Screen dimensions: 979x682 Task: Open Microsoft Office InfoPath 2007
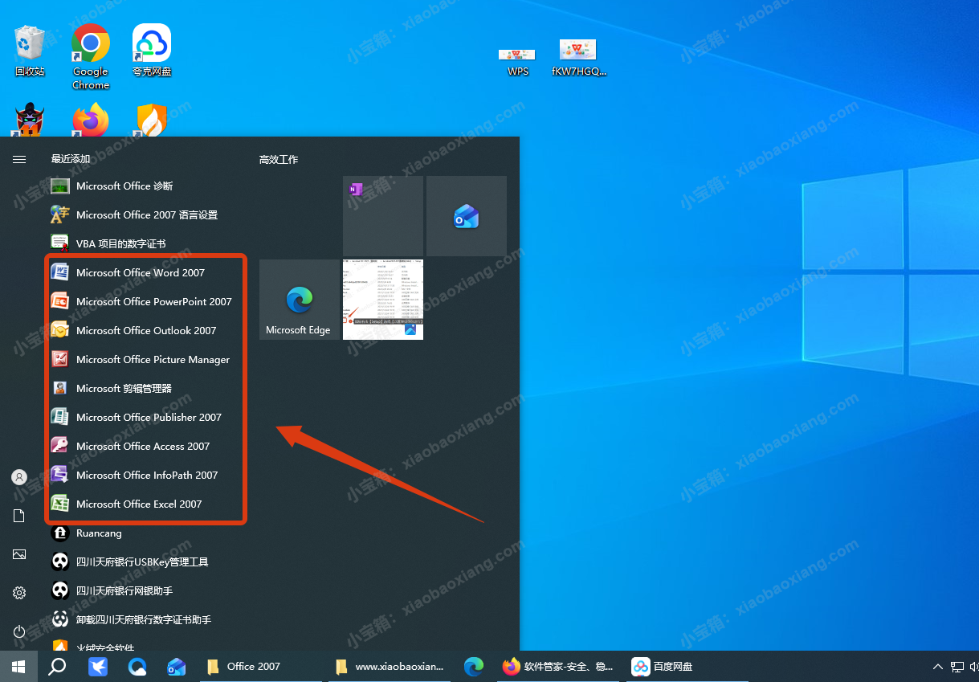[147, 476]
